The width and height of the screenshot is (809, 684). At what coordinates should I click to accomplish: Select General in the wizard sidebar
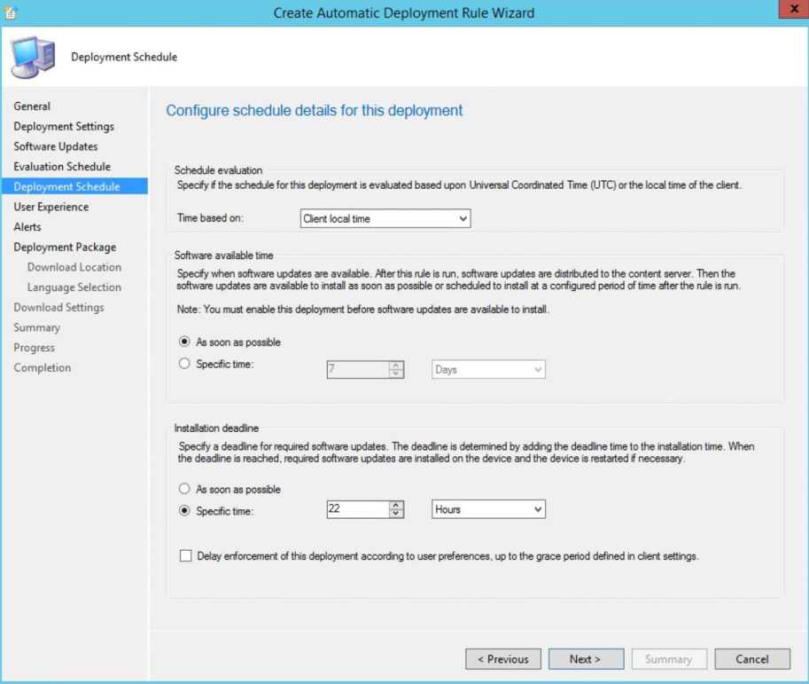coord(32,106)
